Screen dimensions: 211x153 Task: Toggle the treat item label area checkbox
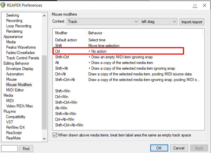click(55, 135)
